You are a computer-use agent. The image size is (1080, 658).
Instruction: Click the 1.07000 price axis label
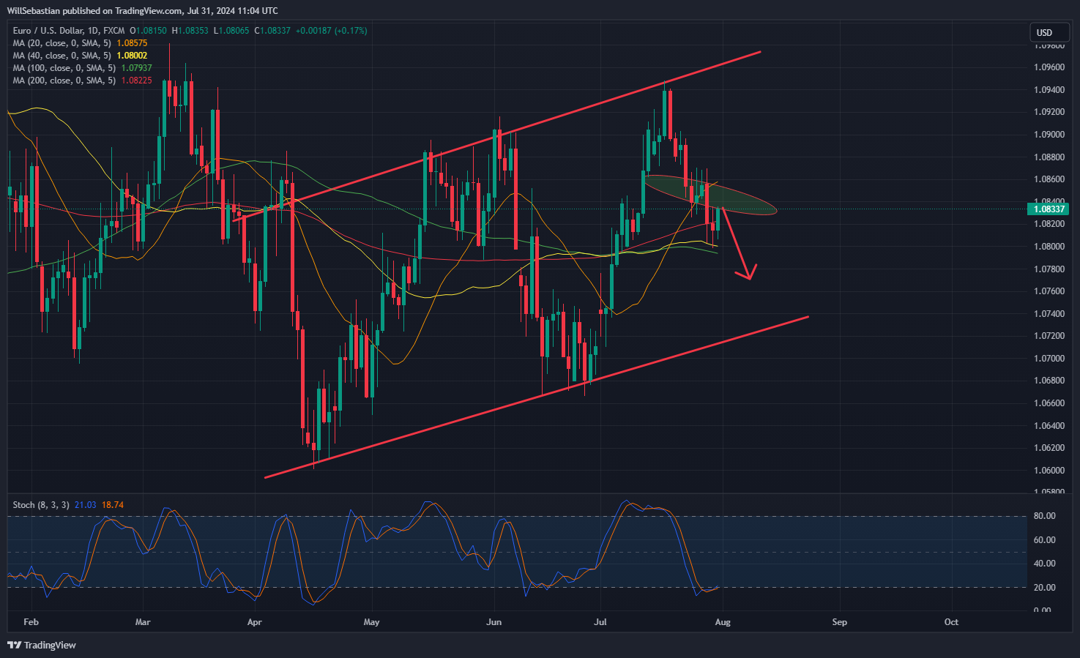[1049, 359]
